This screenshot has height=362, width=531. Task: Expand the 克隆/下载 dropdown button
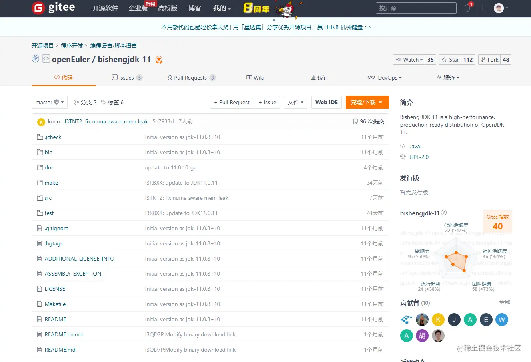[367, 102]
